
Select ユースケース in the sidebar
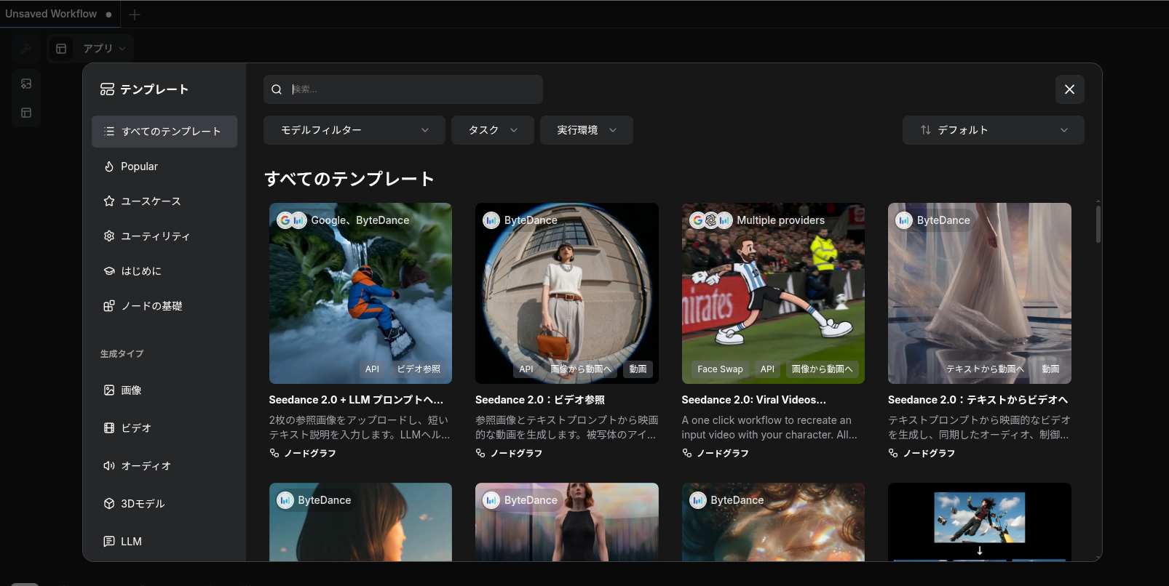[165, 201]
